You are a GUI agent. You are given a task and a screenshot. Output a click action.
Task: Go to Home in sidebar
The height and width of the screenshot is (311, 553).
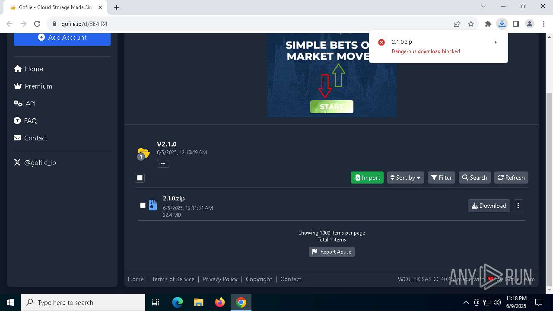point(29,69)
